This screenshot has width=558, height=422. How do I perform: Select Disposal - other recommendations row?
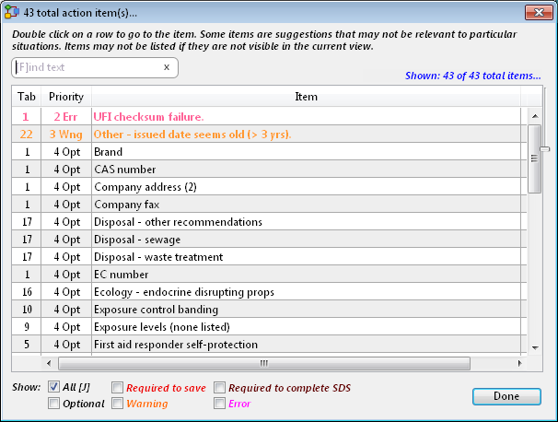point(269,221)
